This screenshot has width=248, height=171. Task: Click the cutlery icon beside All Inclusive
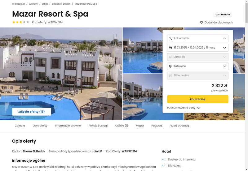tap(170, 75)
